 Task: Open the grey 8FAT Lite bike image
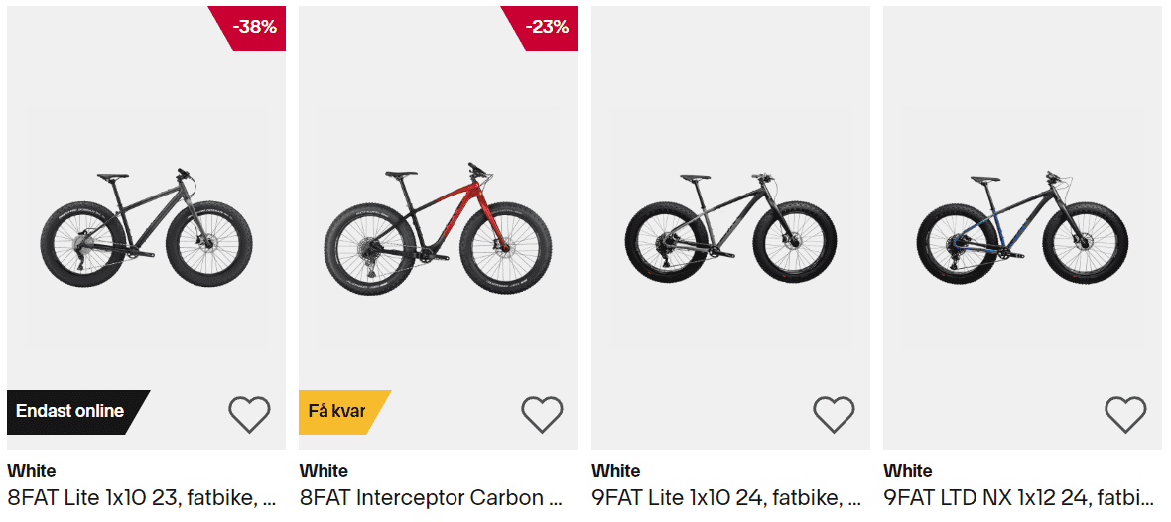[146, 229]
